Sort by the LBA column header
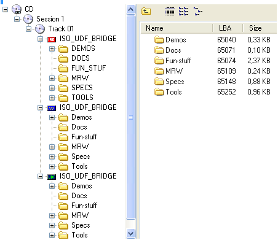278x243 pixels. pos(228,28)
